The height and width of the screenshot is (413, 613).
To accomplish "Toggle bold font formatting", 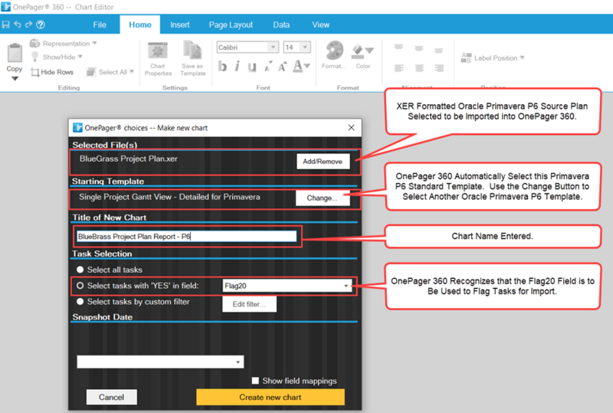I will (222, 66).
